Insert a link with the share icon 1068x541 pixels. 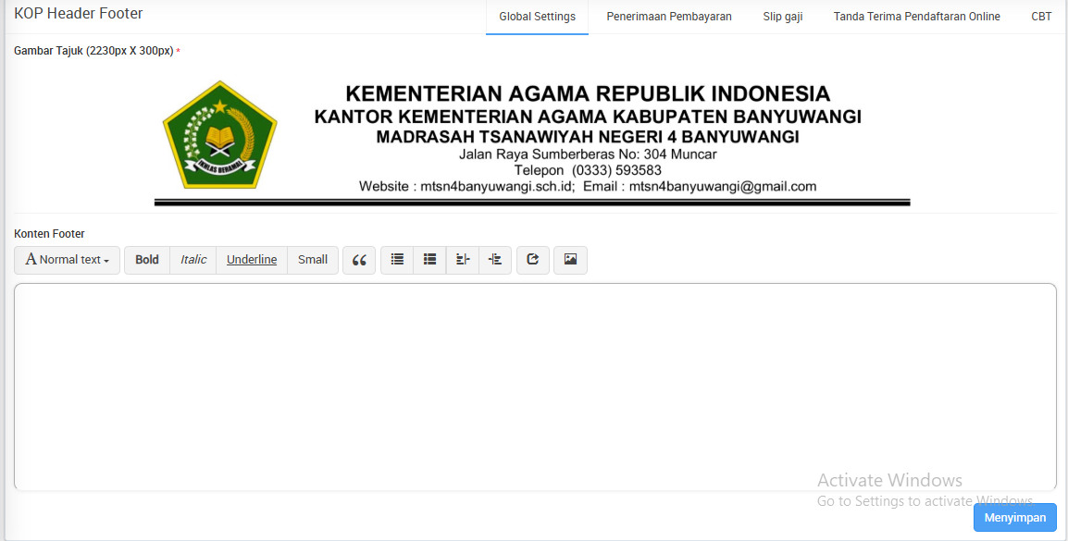point(533,260)
